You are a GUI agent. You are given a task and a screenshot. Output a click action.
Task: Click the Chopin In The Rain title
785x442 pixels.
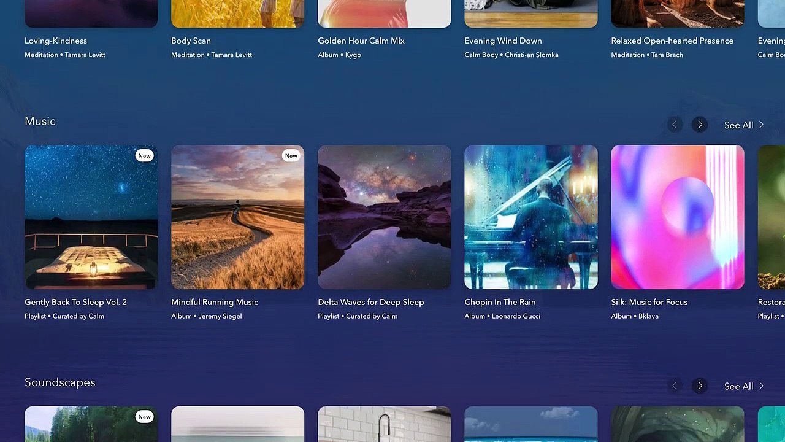coord(500,302)
